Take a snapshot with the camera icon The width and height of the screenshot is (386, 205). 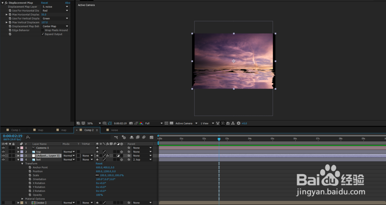(131, 123)
